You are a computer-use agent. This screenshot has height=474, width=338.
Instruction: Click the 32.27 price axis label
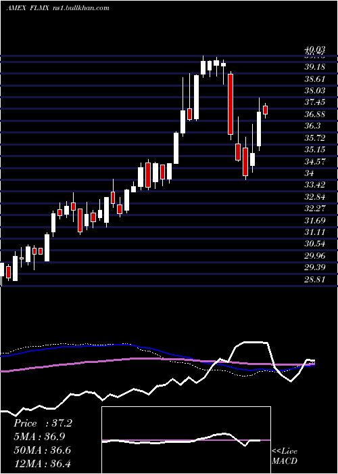pyautogui.click(x=314, y=209)
